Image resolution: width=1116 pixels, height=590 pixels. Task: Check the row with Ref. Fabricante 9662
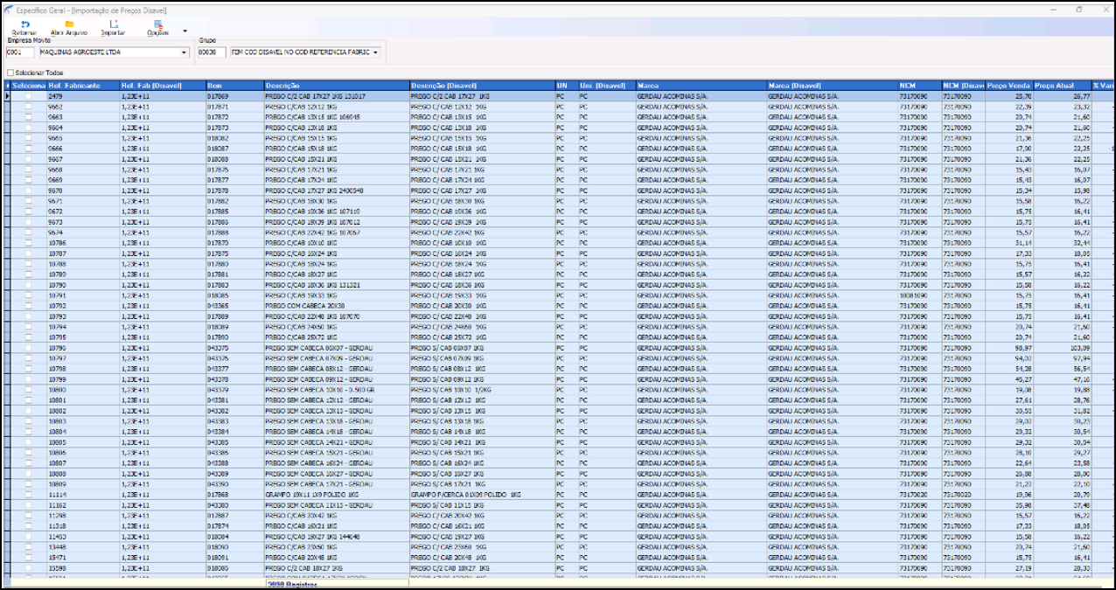[29, 107]
